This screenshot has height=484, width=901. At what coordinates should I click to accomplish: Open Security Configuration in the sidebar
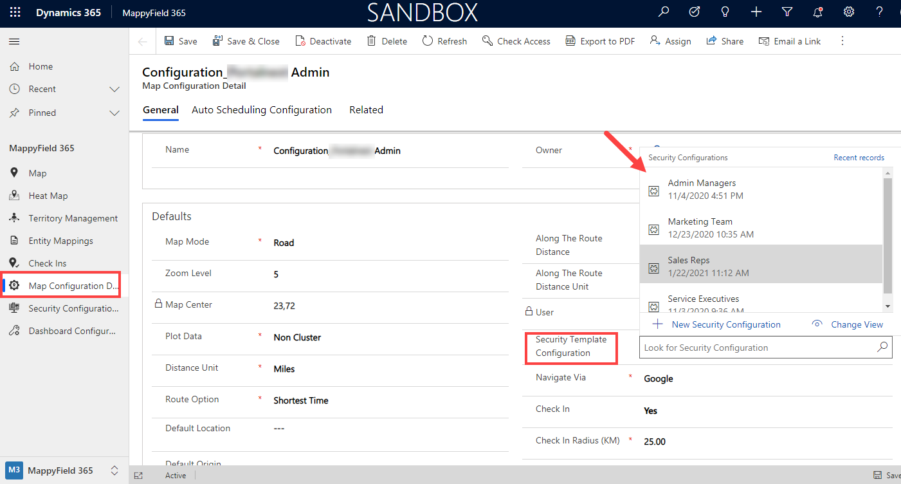[x=64, y=308]
